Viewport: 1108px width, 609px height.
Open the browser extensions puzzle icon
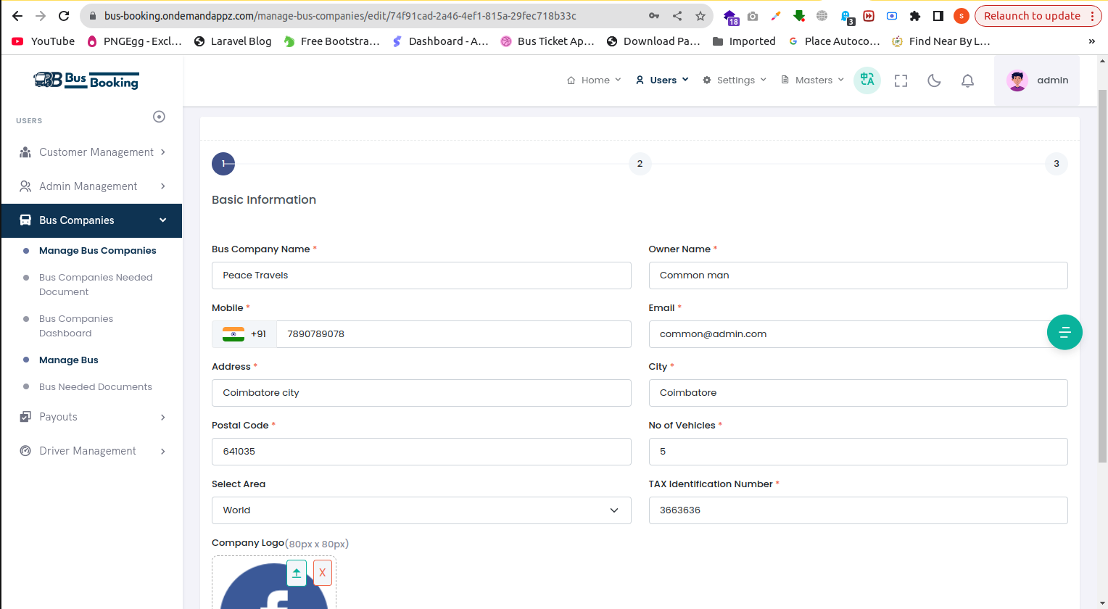[915, 16]
